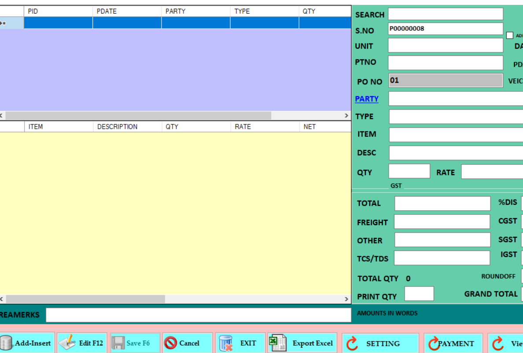Click the PRINT QTY input box

(x=419, y=294)
